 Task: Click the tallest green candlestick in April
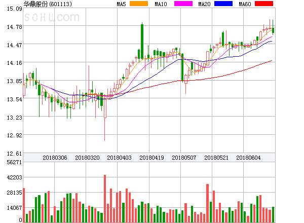[142, 41]
